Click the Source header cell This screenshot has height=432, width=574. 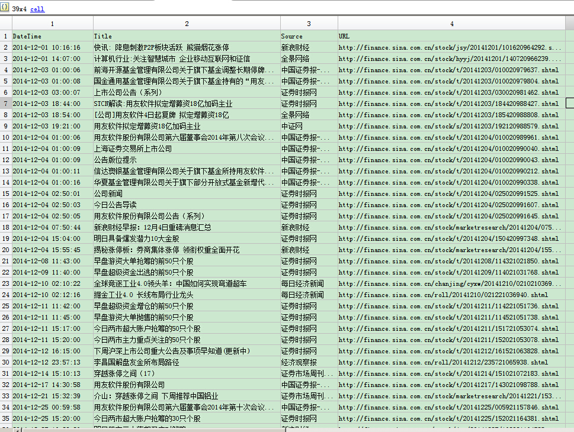coord(309,36)
